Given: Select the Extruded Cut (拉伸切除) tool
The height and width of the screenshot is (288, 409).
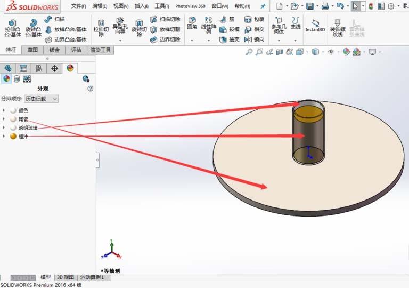Looking at the screenshot, I should (101, 28).
